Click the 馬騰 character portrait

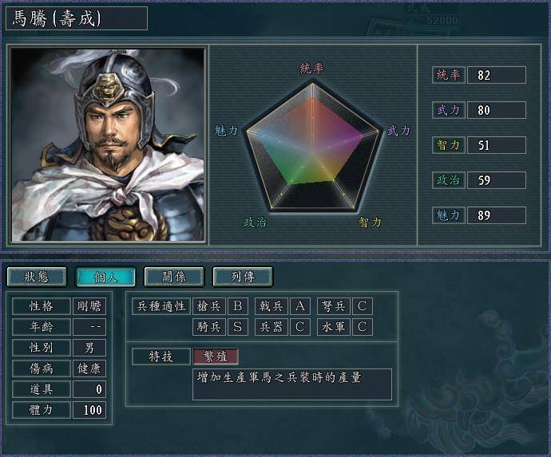(108, 144)
